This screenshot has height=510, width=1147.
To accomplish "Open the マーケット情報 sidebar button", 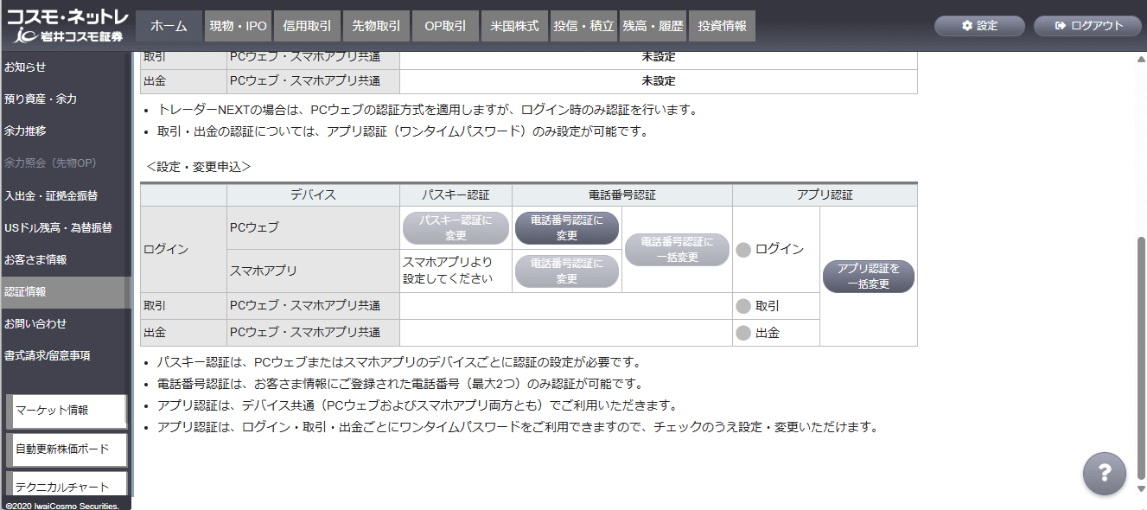I will pos(67,411).
